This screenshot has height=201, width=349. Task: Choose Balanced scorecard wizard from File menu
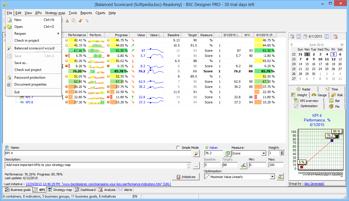point(34,48)
